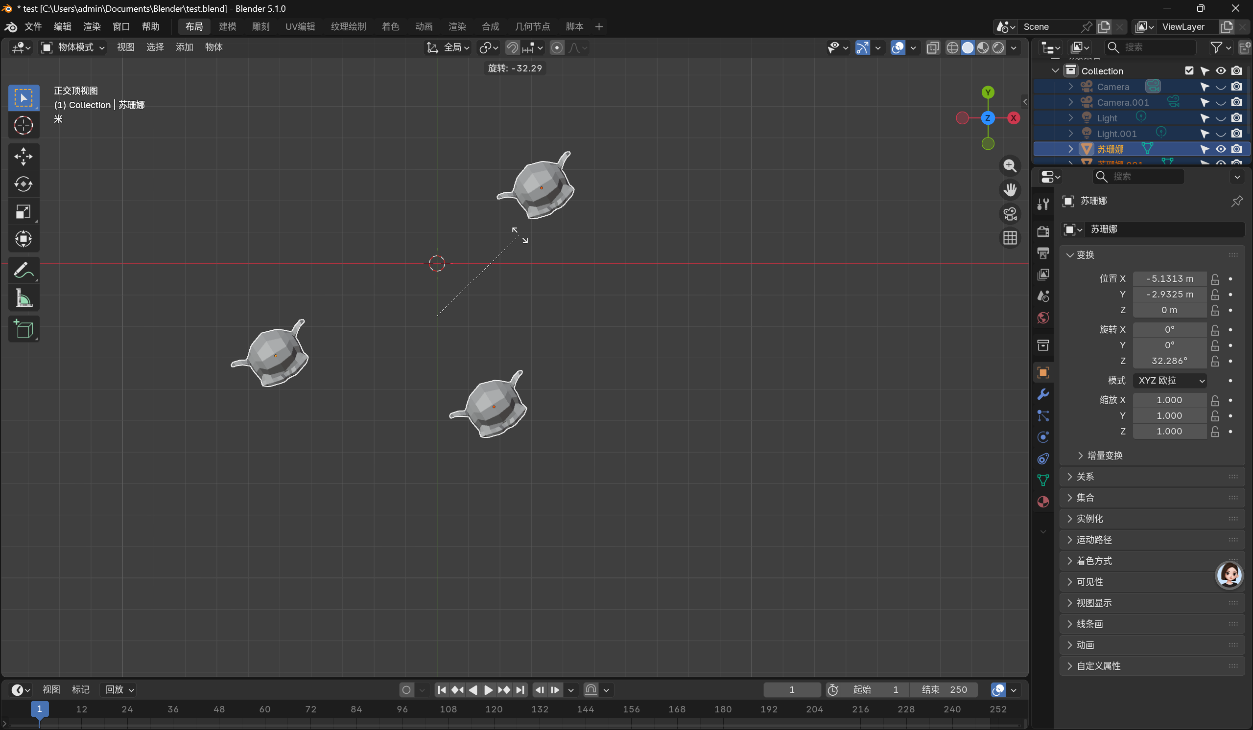The width and height of the screenshot is (1253, 730).
Task: Switch to the 建模 workspace tab
Action: [x=227, y=26]
